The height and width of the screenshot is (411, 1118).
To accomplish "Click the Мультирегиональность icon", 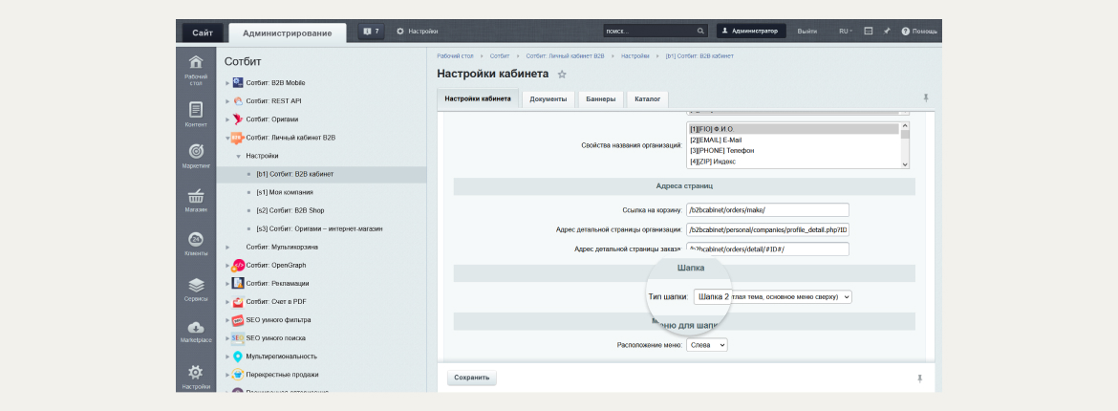I will (x=238, y=357).
